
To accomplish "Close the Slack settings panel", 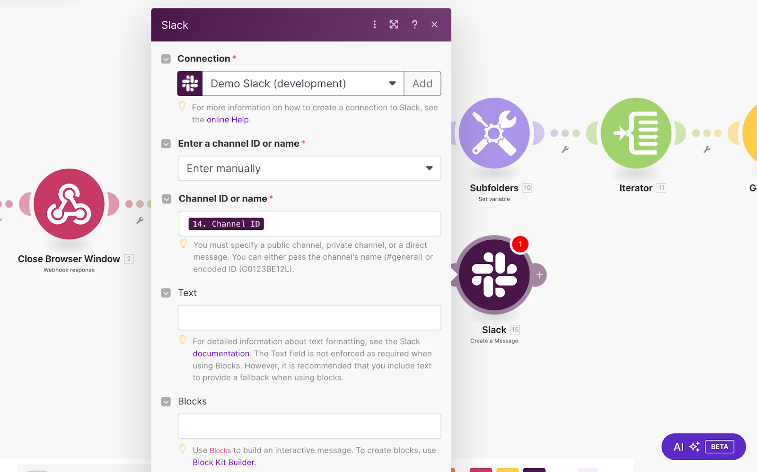I will coord(434,25).
